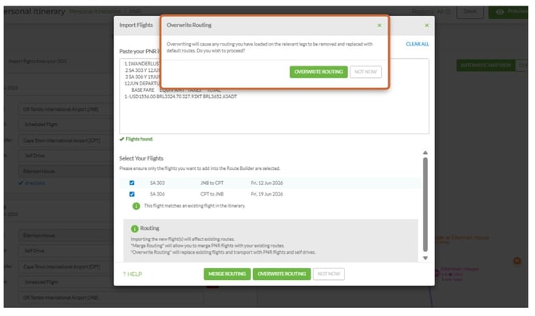Click inside the PNR paste text area
This screenshot has height=316, width=535.
[274, 97]
